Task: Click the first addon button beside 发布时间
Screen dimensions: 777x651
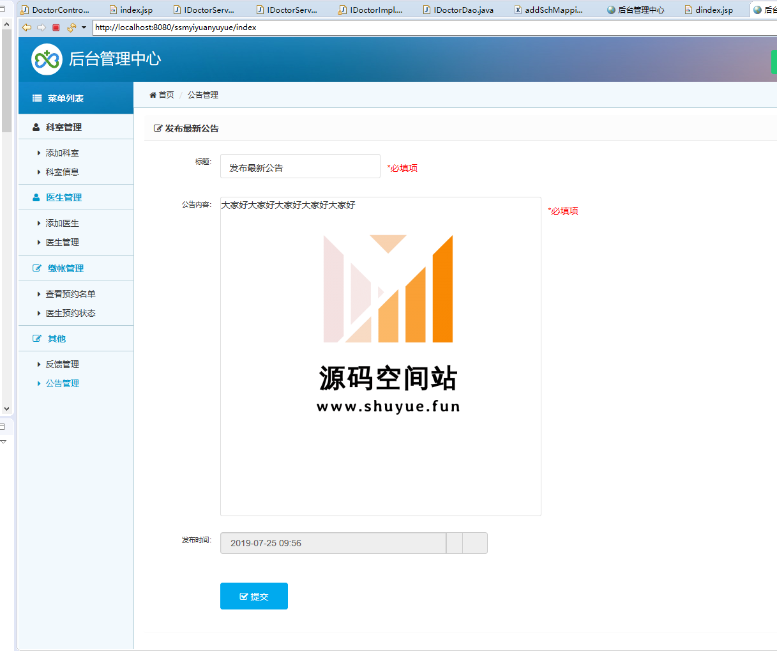Action: pos(454,543)
